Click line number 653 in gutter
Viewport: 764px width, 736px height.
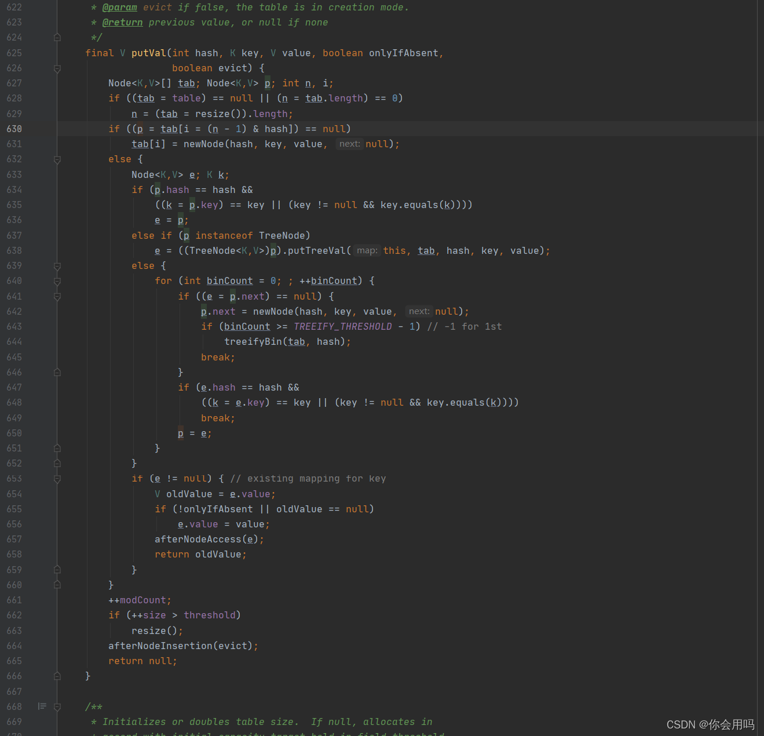[x=14, y=478]
